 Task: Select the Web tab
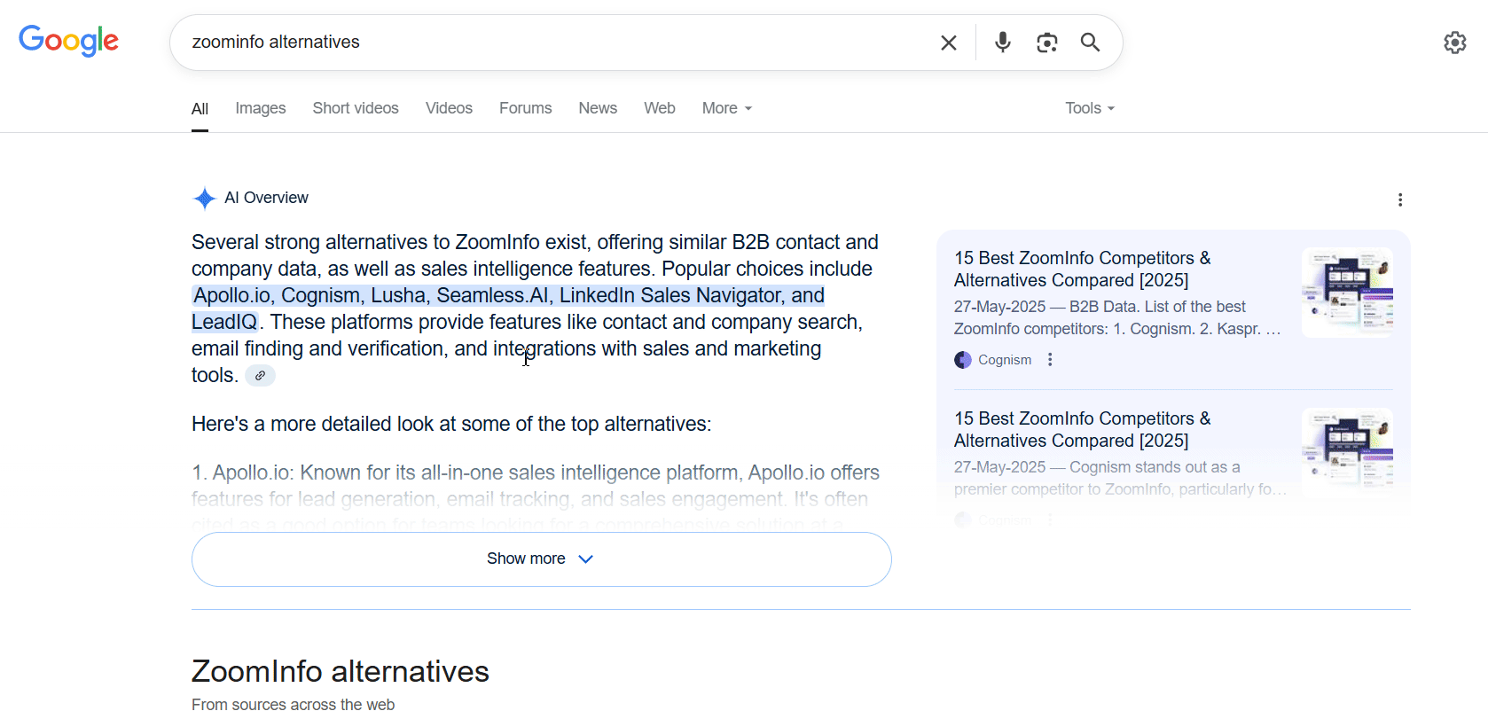pyautogui.click(x=660, y=108)
